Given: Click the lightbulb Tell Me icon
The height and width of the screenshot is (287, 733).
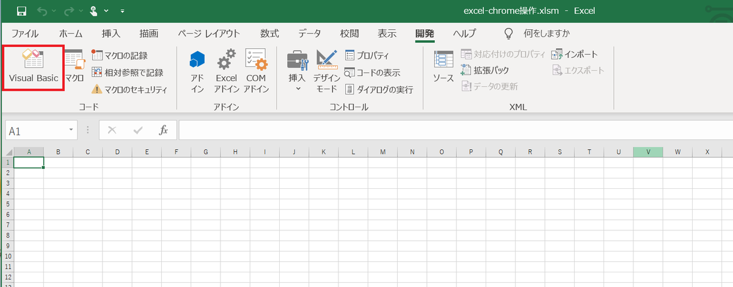Looking at the screenshot, I should 508,33.
